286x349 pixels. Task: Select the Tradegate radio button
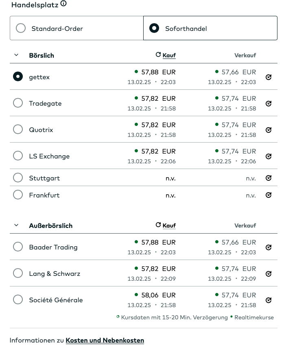(18, 103)
